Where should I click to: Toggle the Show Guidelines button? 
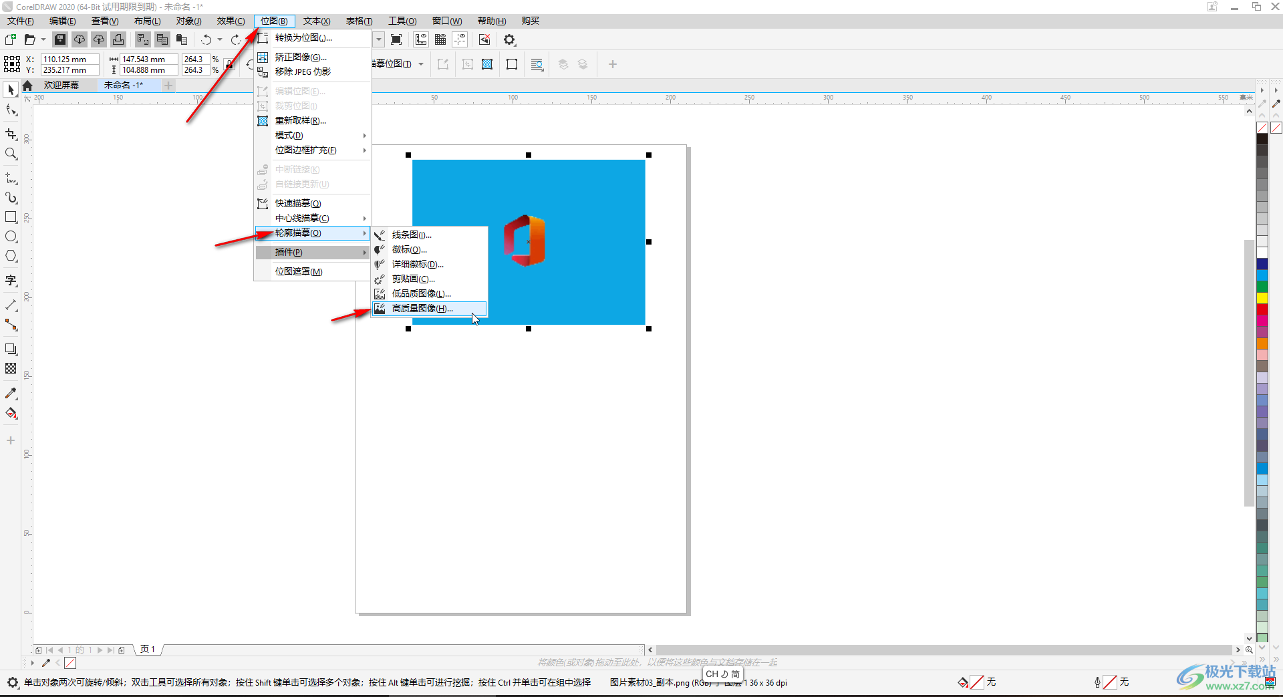[x=460, y=39]
